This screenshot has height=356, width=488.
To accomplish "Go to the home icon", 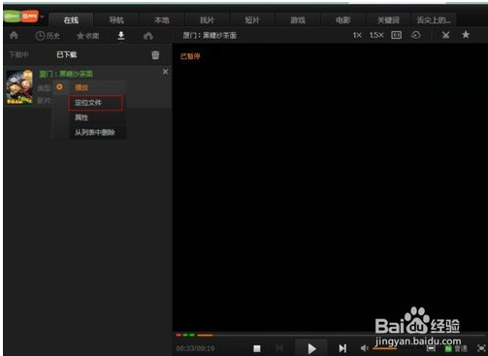I will pyautogui.click(x=14, y=35).
